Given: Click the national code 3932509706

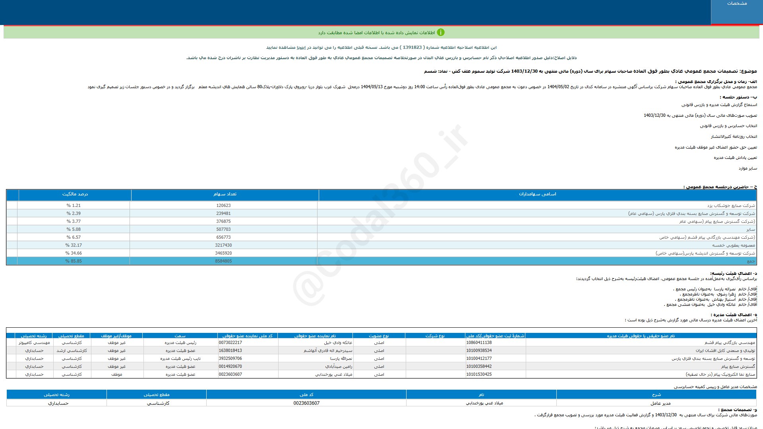Looking at the screenshot, I should click(230, 359).
